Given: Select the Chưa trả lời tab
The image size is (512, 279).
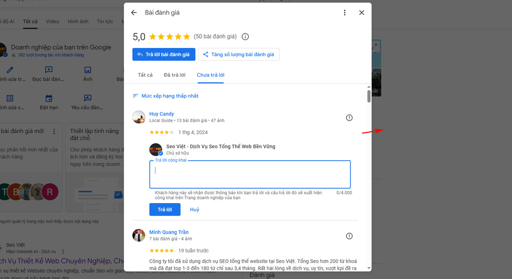Looking at the screenshot, I should point(210,75).
